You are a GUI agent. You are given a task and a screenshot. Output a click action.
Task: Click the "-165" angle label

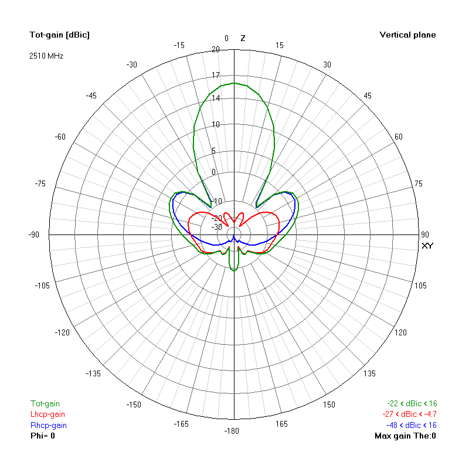(x=181, y=424)
